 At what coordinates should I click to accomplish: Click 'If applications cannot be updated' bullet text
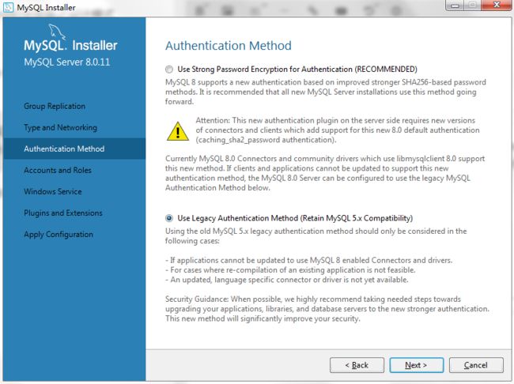click(x=308, y=260)
